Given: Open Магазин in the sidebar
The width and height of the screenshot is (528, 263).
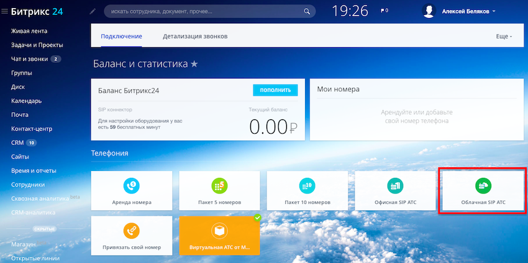Looking at the screenshot, I should click(x=23, y=244).
